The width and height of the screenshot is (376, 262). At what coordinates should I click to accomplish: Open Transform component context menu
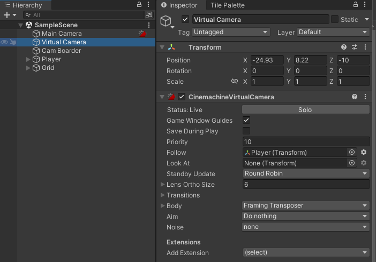click(x=365, y=47)
